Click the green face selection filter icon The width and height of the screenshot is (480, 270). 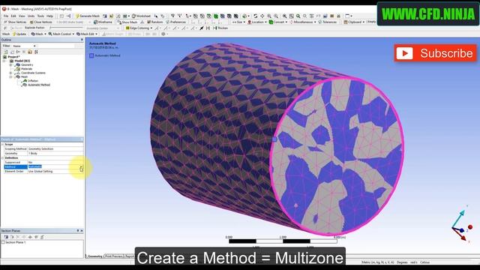point(216,16)
